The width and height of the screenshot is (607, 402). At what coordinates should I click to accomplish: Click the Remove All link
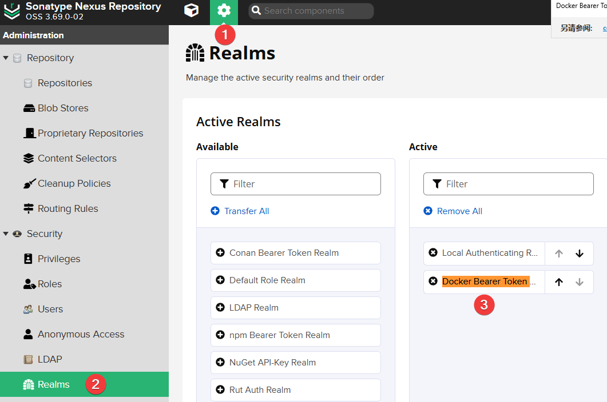point(459,211)
